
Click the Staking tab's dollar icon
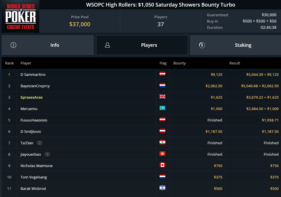pos(202,45)
